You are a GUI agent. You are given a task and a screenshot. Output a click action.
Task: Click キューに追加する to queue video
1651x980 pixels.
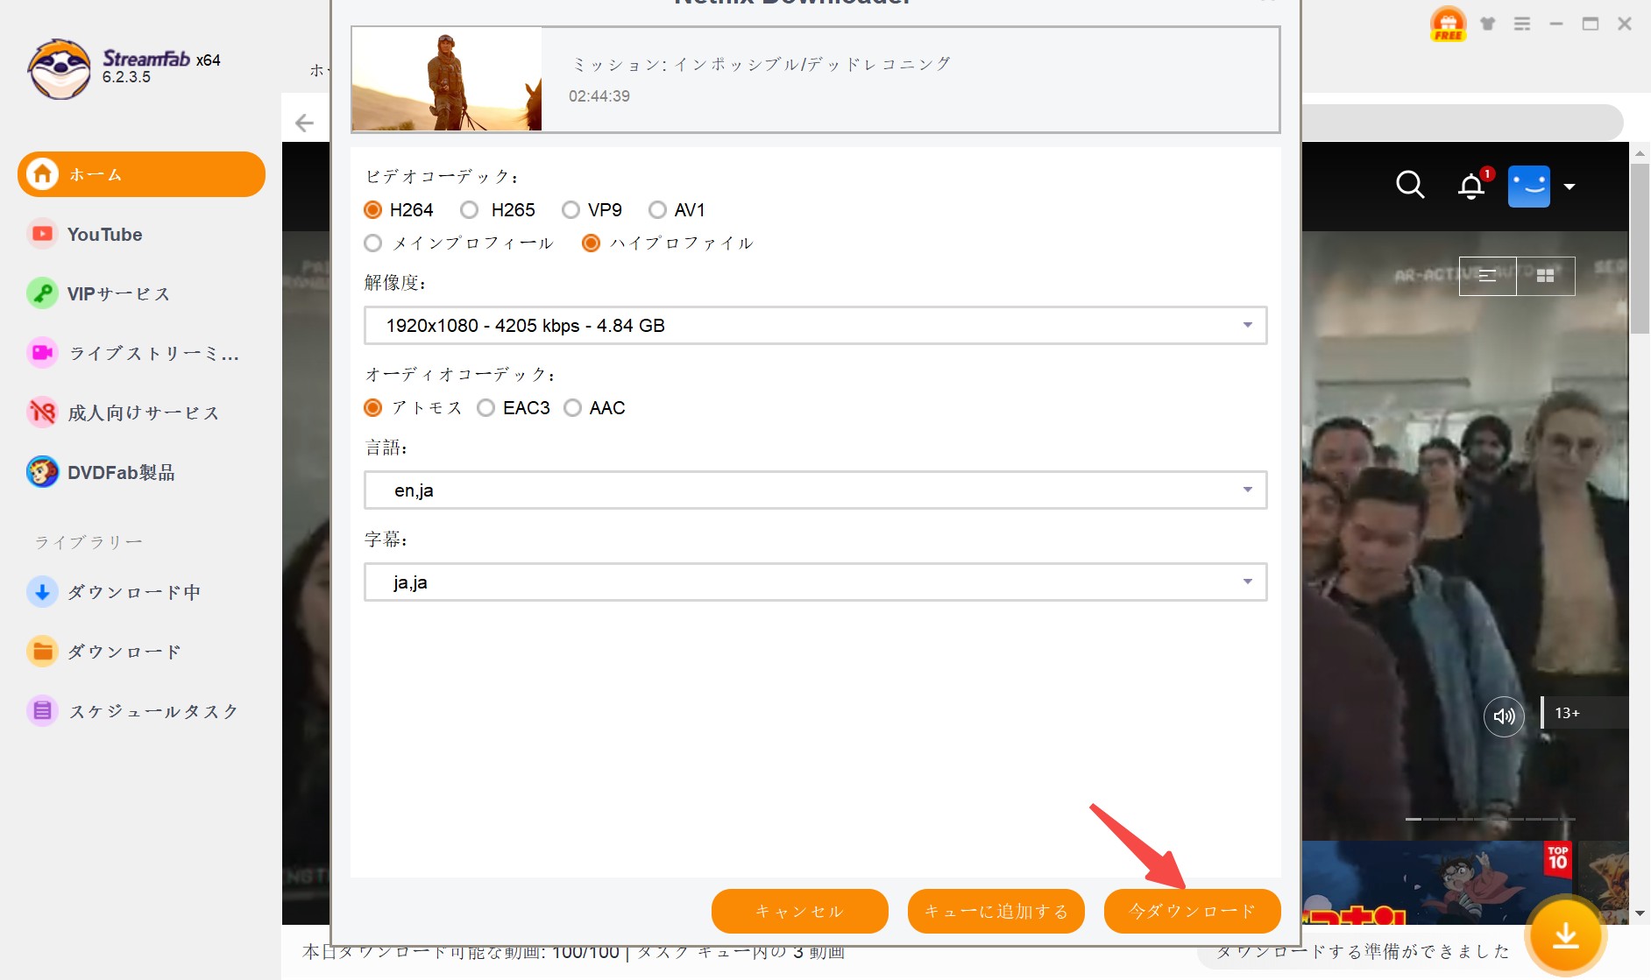pos(996,911)
